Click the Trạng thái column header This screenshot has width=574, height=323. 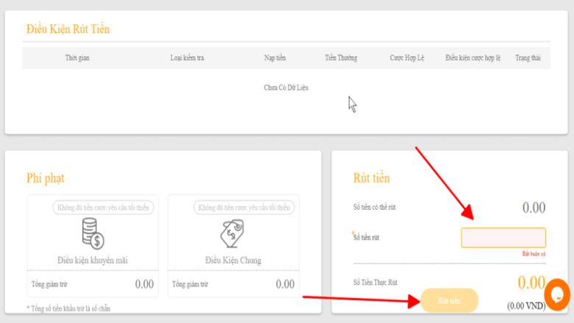pyautogui.click(x=528, y=58)
